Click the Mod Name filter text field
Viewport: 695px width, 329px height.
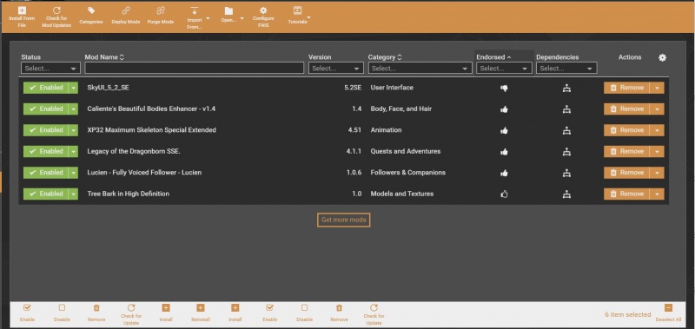(x=194, y=68)
